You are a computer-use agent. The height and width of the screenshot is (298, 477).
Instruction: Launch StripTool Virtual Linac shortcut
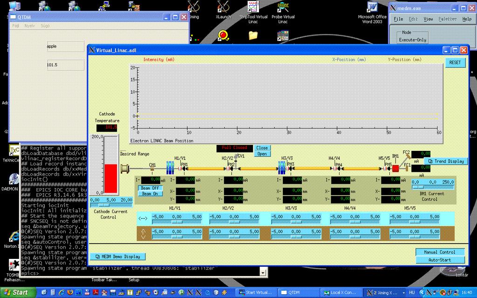coord(253,12)
